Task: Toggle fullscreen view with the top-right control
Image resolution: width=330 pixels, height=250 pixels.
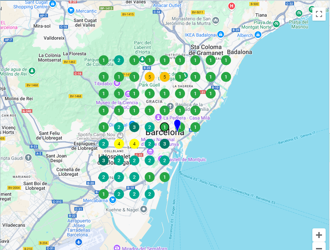Action: [x=319, y=14]
